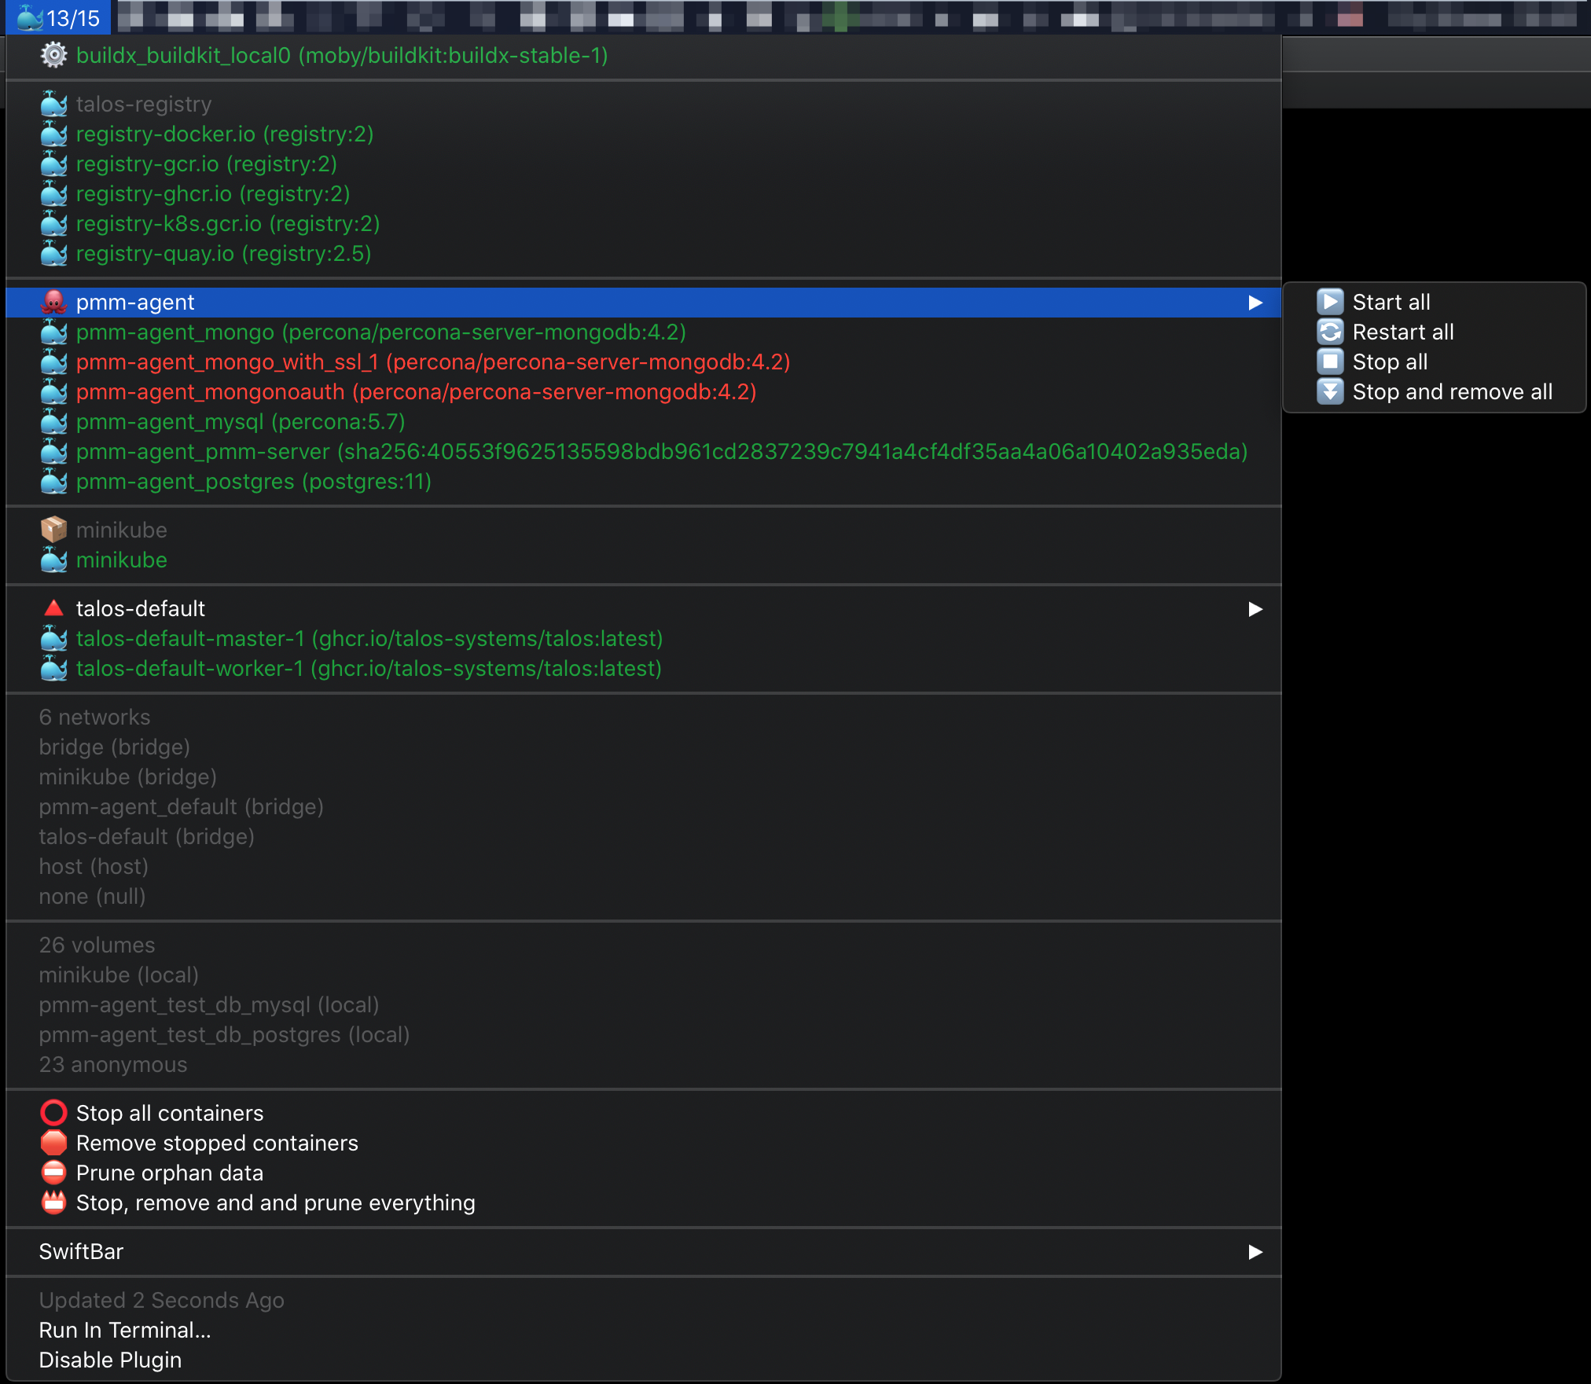This screenshot has width=1591, height=1384.
Task: Open registry-docker.io (registry:2) container
Action: pos(644,134)
